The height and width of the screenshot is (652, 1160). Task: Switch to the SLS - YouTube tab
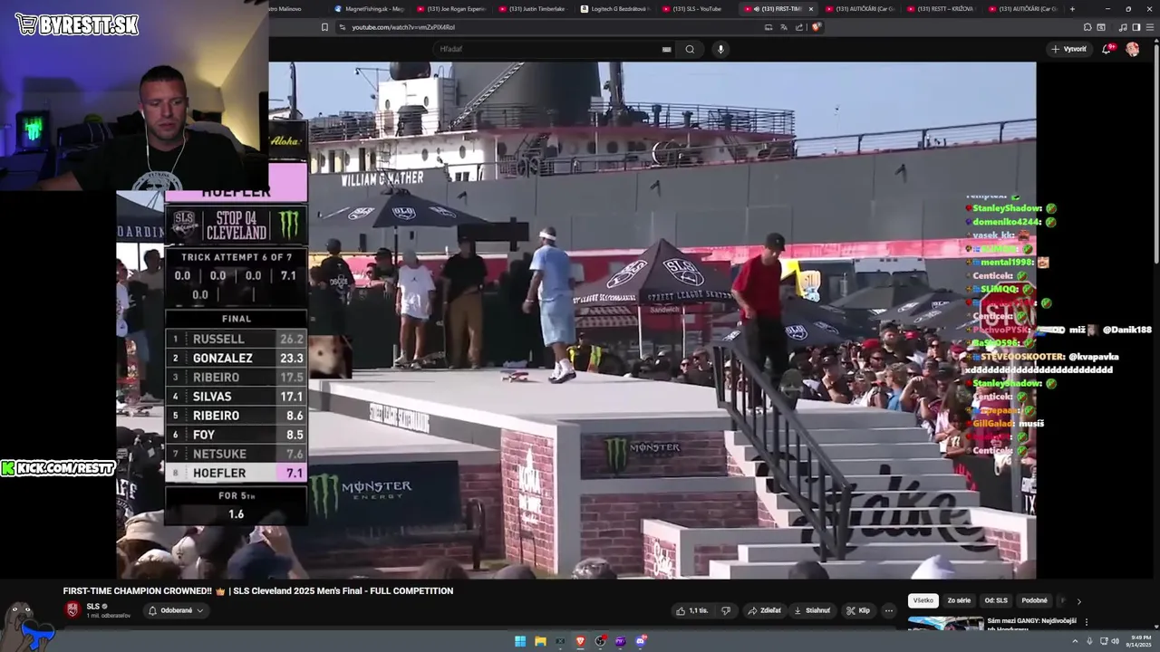point(696,9)
